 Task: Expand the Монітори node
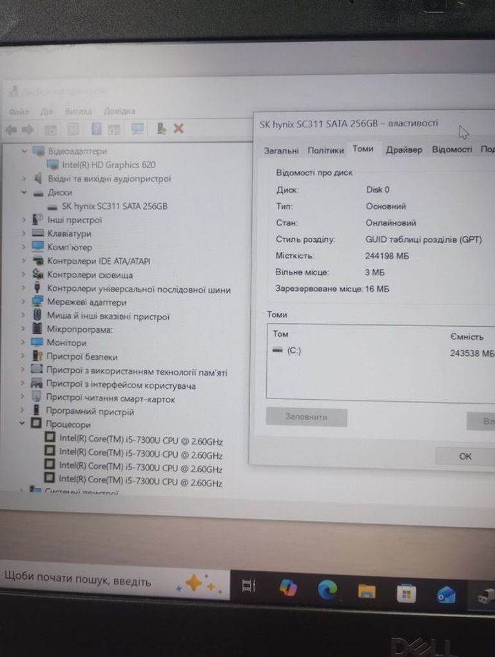[x=23, y=342]
